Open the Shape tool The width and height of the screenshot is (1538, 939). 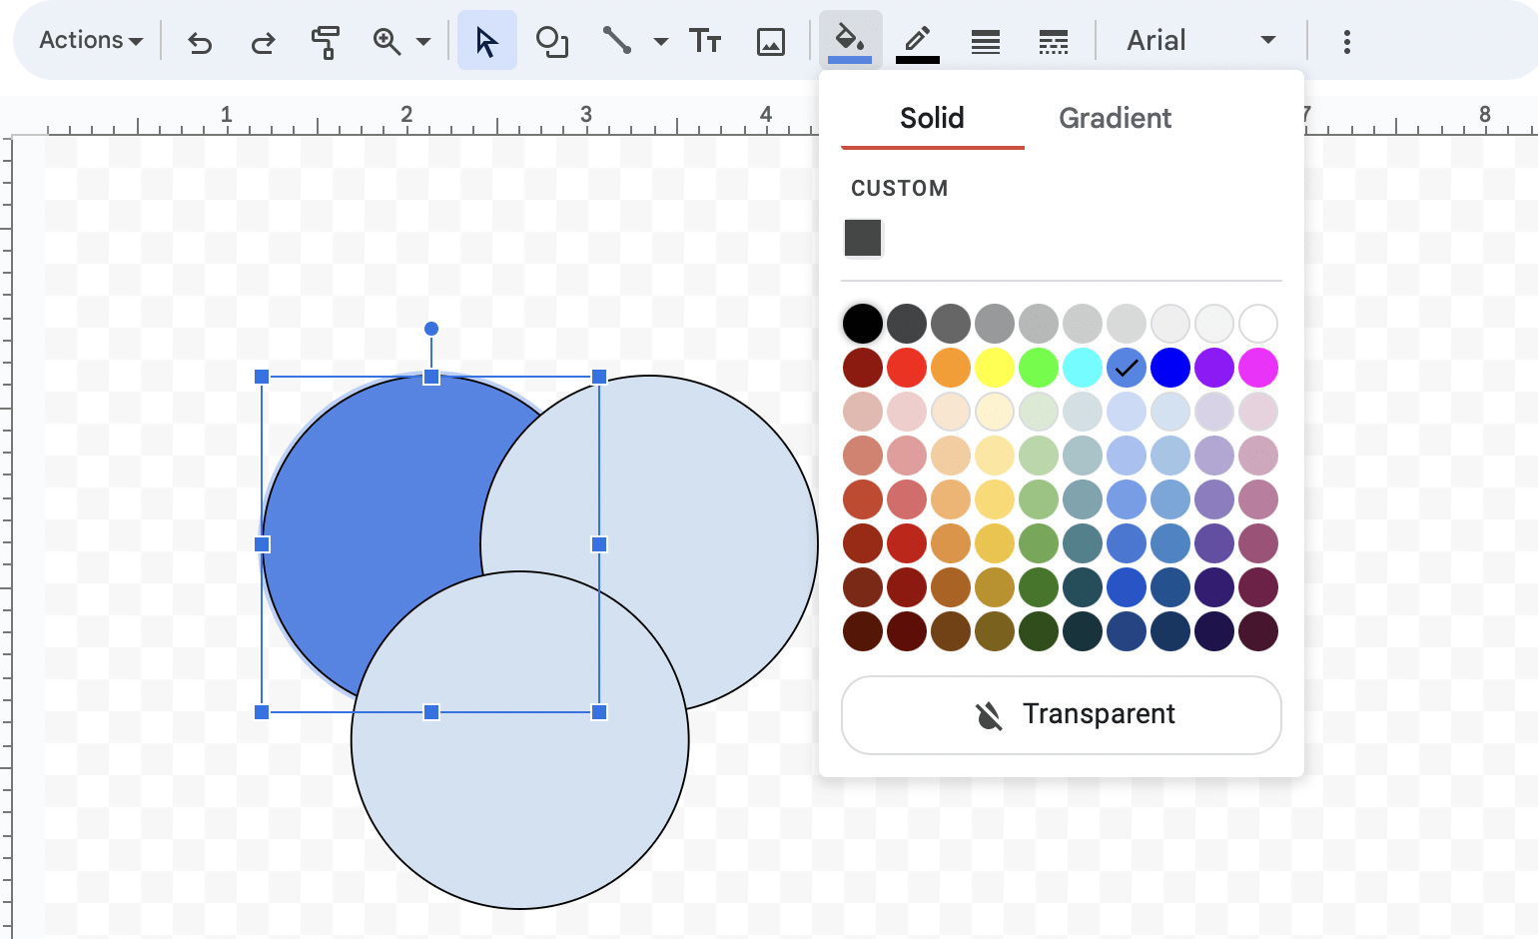[552, 42]
